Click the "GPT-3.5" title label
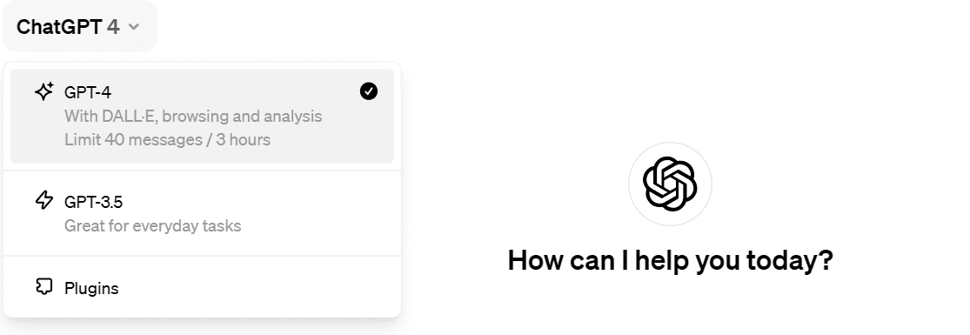This screenshot has width=970, height=335. tap(93, 202)
